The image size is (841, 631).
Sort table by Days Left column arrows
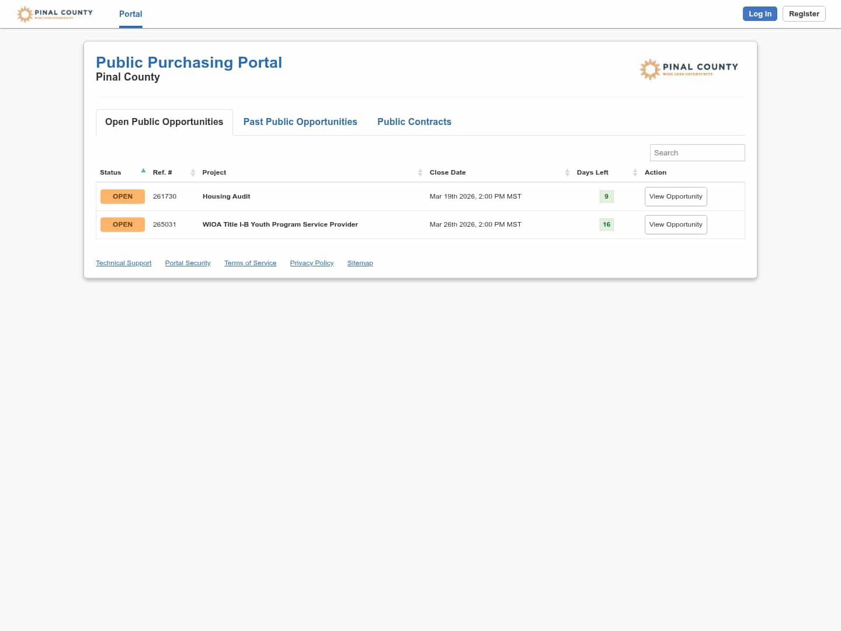[635, 172]
